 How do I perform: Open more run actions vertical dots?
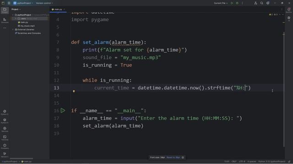click(242, 3)
